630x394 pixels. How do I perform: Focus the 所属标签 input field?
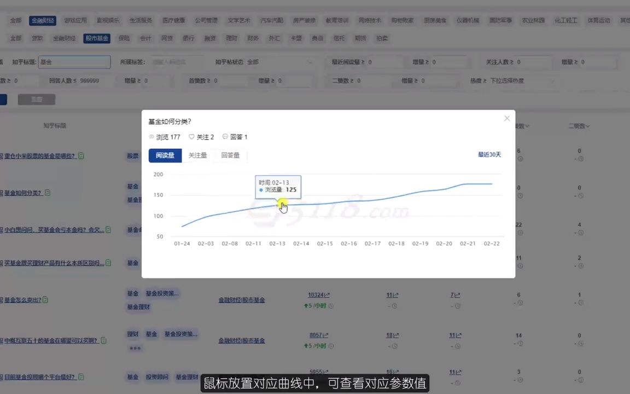click(177, 62)
